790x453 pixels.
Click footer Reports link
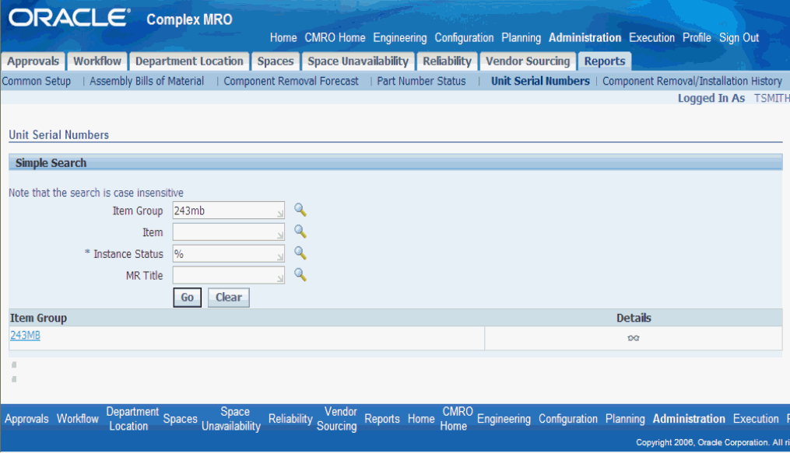click(382, 418)
